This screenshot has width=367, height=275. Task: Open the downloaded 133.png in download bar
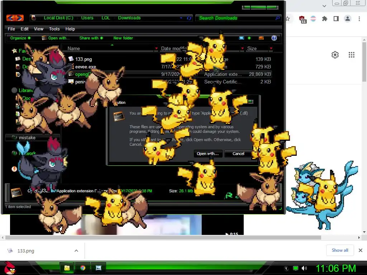tap(26, 251)
